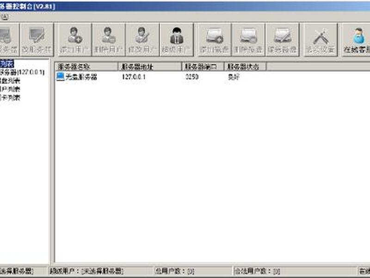Click the 修改用户 edit user toolbar icon

pyautogui.click(x=142, y=40)
